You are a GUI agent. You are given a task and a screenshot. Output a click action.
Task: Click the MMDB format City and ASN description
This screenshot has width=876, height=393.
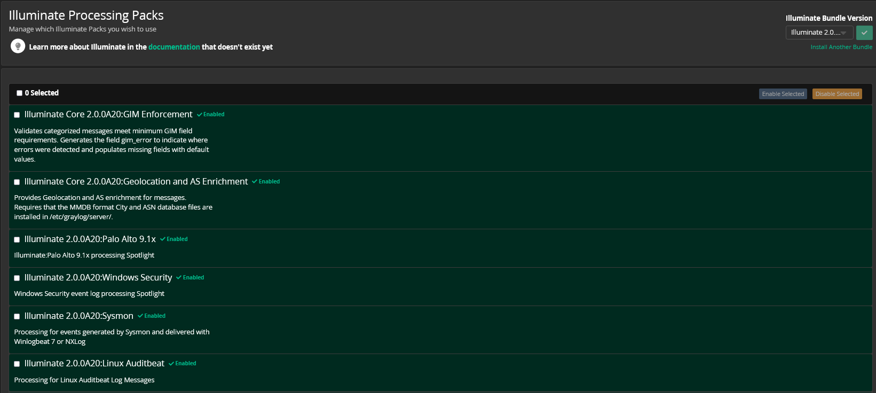click(x=113, y=207)
